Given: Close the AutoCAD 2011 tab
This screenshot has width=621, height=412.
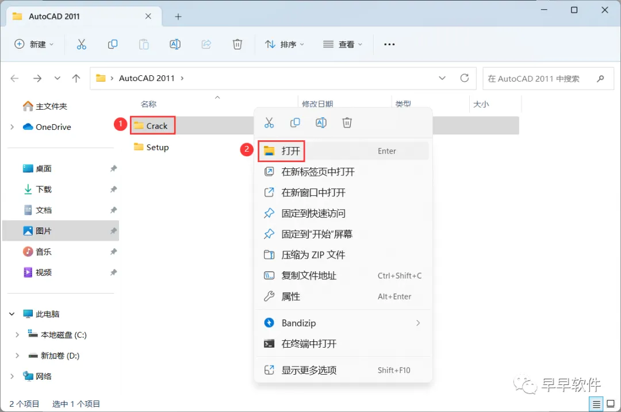Looking at the screenshot, I should 148,16.
